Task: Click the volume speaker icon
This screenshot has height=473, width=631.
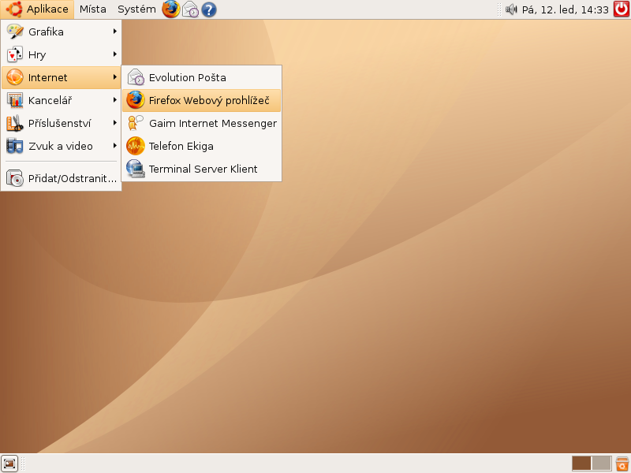Action: click(511, 9)
